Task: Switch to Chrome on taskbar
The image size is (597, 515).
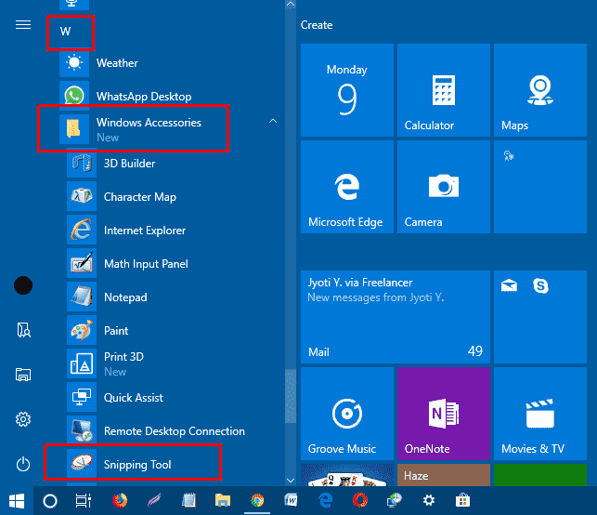Action: [257, 500]
